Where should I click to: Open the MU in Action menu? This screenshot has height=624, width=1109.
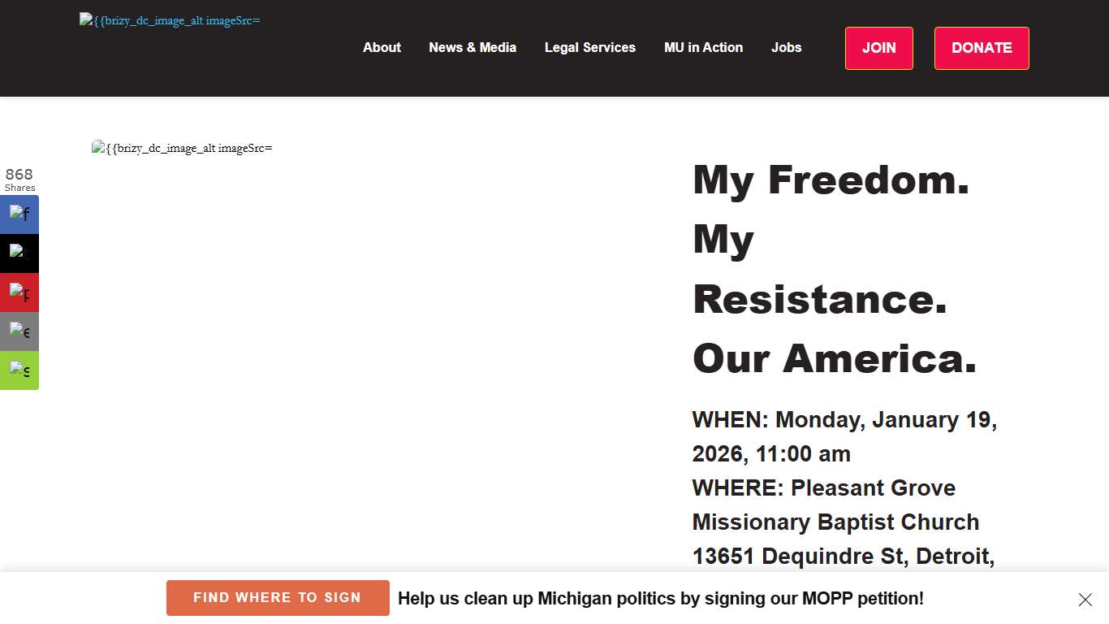703,48
